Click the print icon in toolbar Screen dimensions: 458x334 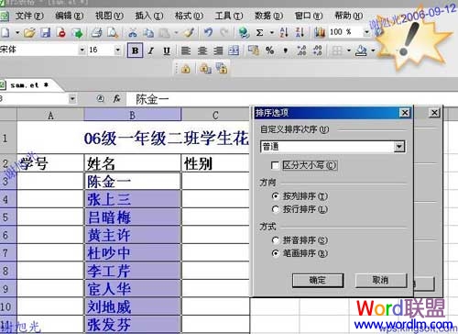click(x=96, y=32)
